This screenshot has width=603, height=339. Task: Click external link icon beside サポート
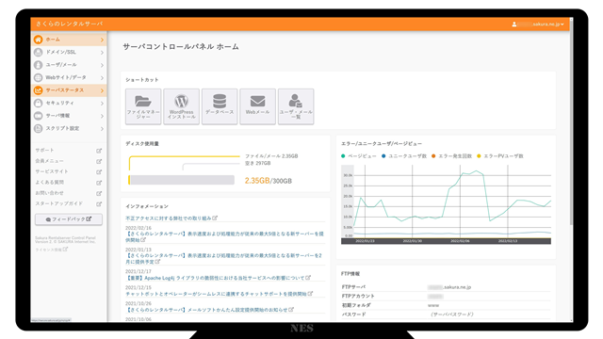coord(99,151)
